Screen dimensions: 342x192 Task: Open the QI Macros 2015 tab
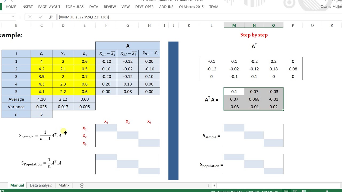pos(191,7)
